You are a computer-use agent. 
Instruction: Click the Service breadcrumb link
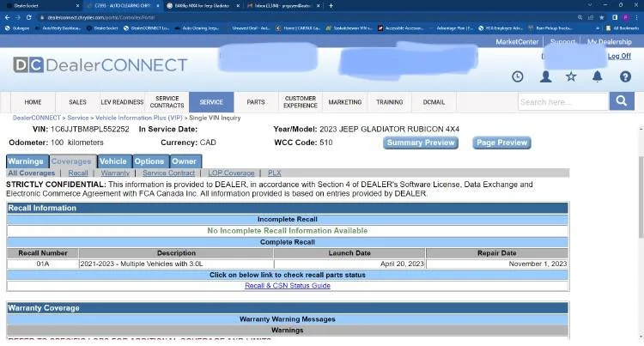(78, 118)
